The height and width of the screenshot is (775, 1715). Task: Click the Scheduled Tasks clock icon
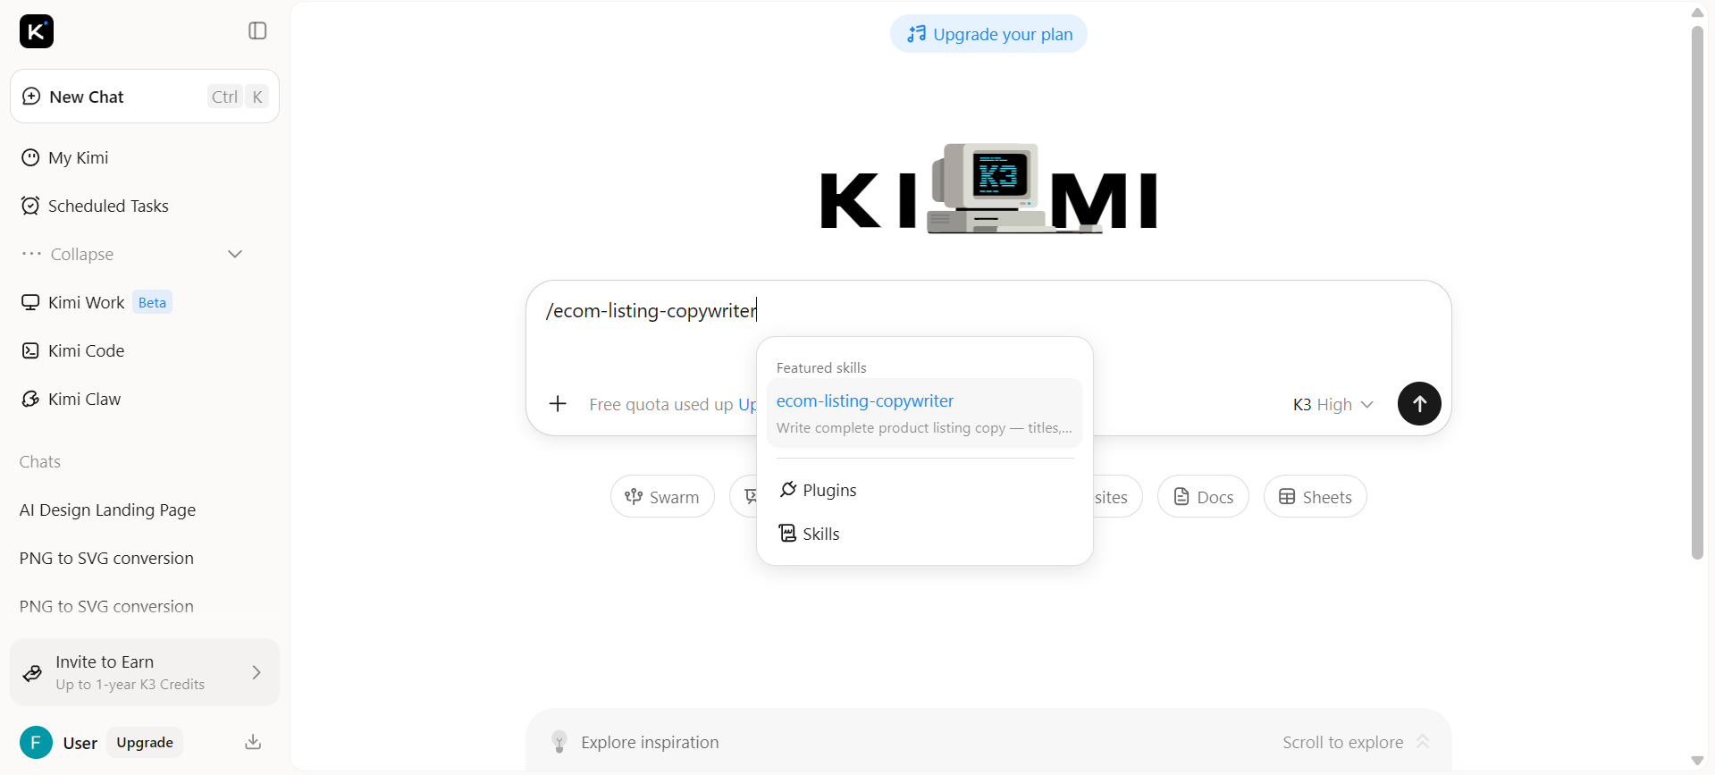tap(30, 206)
